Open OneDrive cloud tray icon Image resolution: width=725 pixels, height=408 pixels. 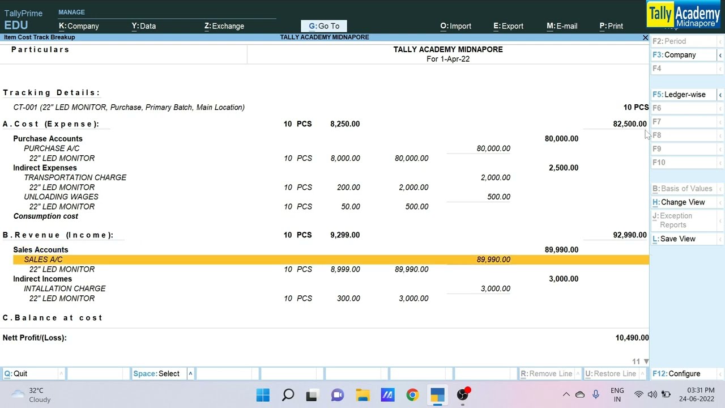tap(580, 395)
